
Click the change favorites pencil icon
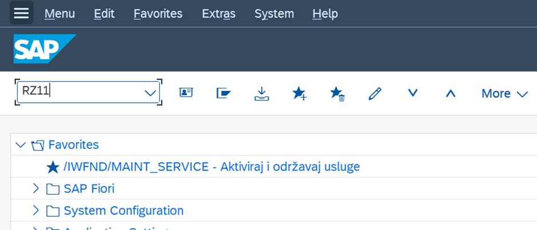click(x=375, y=94)
